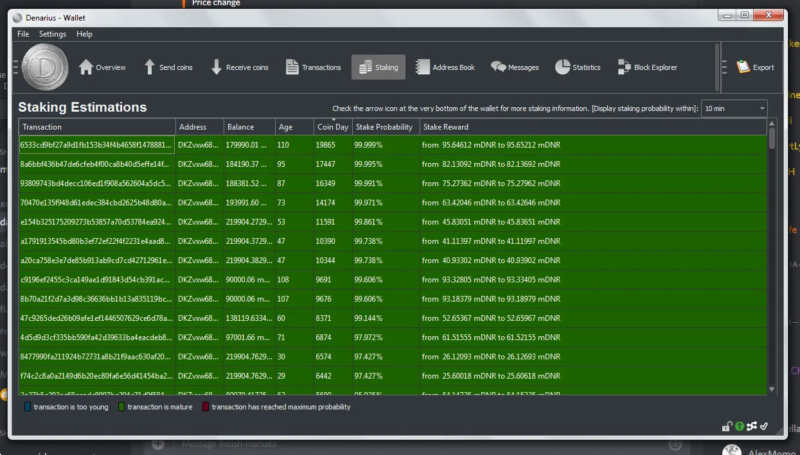Open the Address Book

click(x=445, y=67)
